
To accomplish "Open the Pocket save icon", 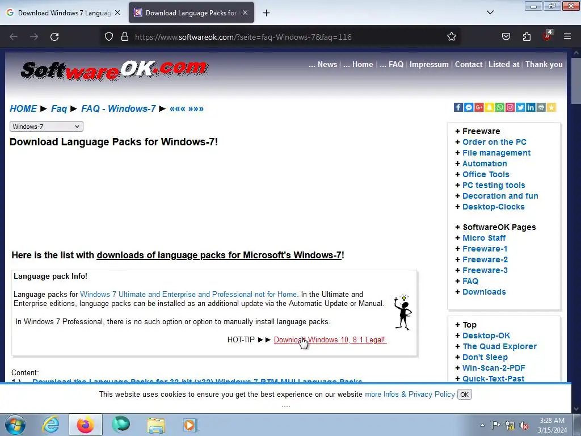I will [x=506, y=37].
